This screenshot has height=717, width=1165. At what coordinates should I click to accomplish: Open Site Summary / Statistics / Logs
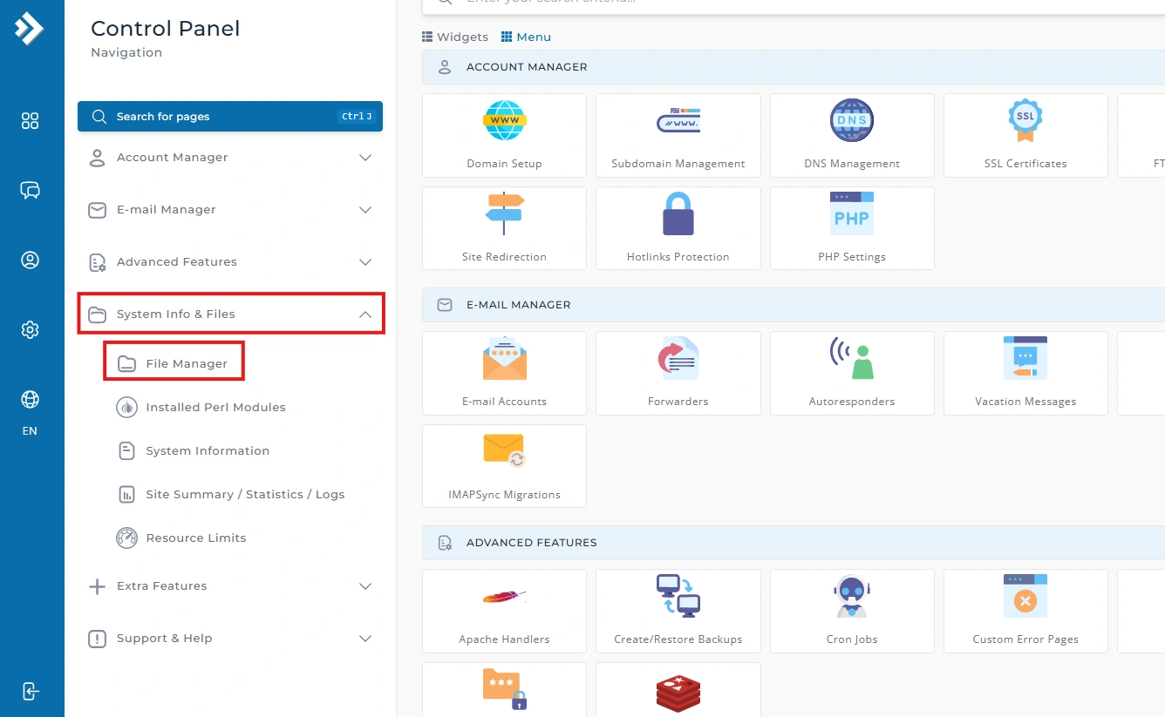coord(230,494)
